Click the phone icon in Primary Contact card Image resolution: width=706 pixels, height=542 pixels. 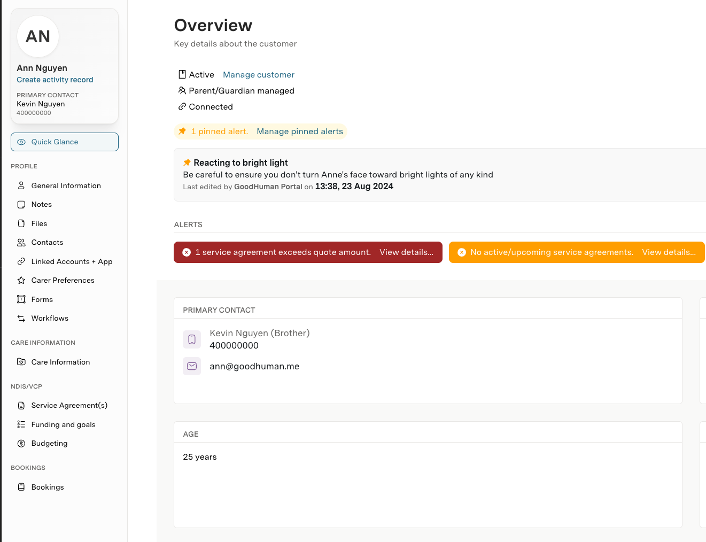pyautogui.click(x=192, y=339)
